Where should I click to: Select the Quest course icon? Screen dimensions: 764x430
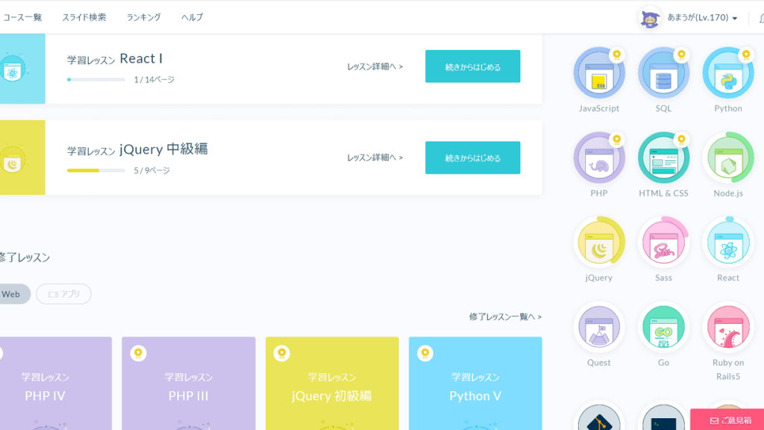(599, 328)
